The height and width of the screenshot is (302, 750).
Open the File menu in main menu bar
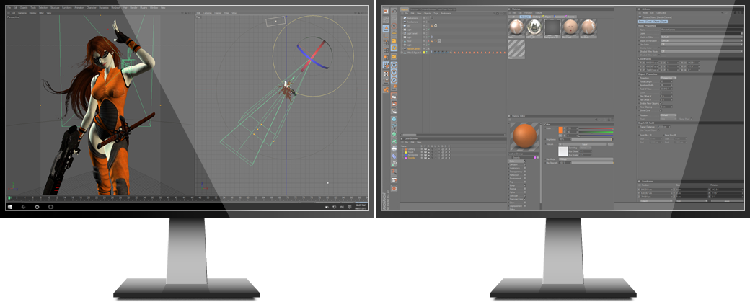point(9,8)
